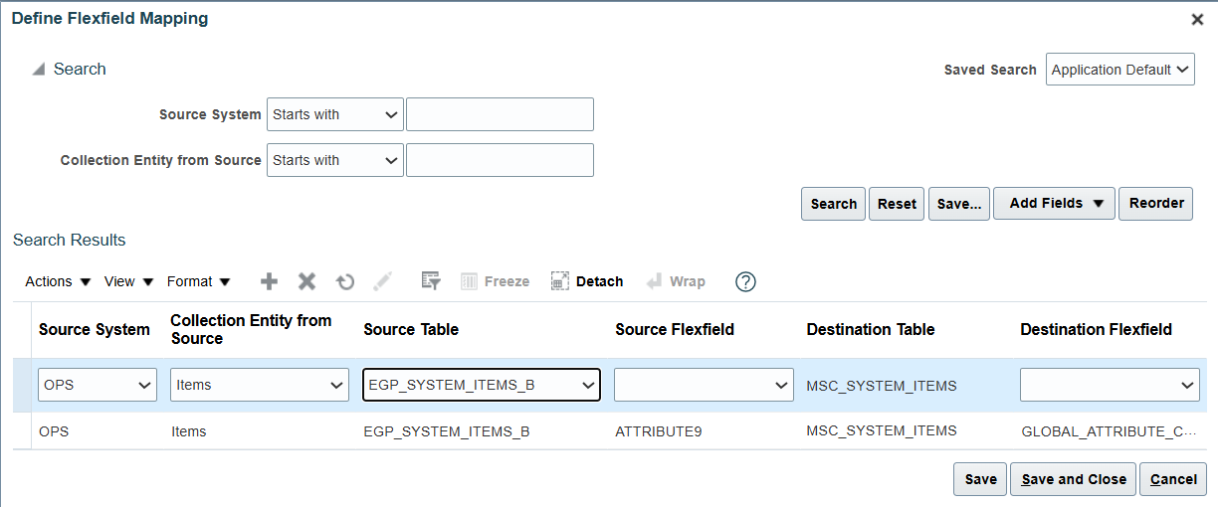Open the help question mark icon
1218x507 pixels.
[x=745, y=281]
